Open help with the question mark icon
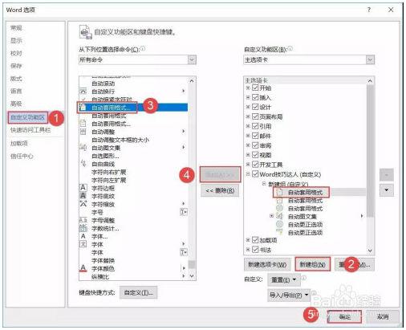This screenshot has width=406, height=330. click(x=369, y=10)
